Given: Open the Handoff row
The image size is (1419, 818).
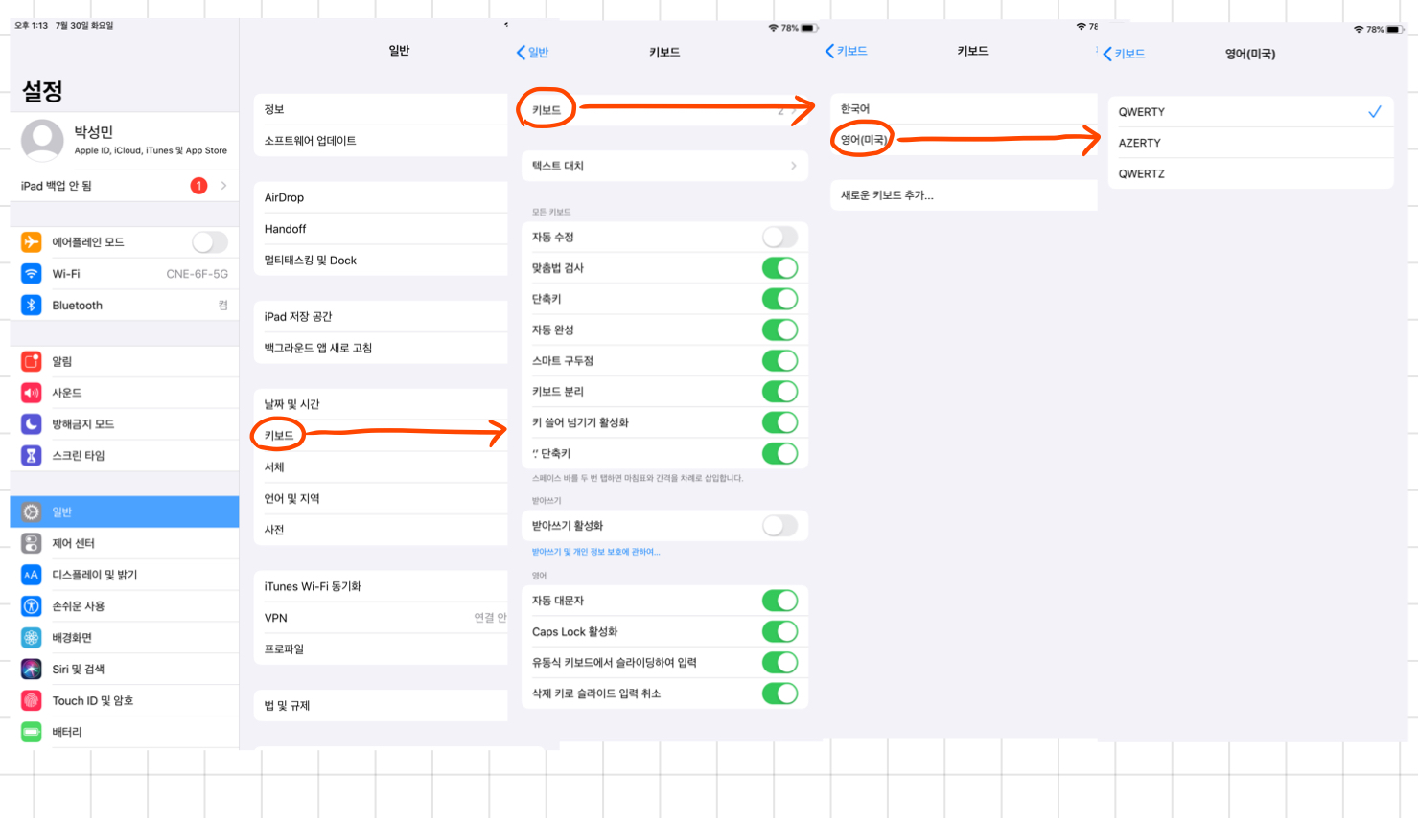Looking at the screenshot, I should point(381,229).
